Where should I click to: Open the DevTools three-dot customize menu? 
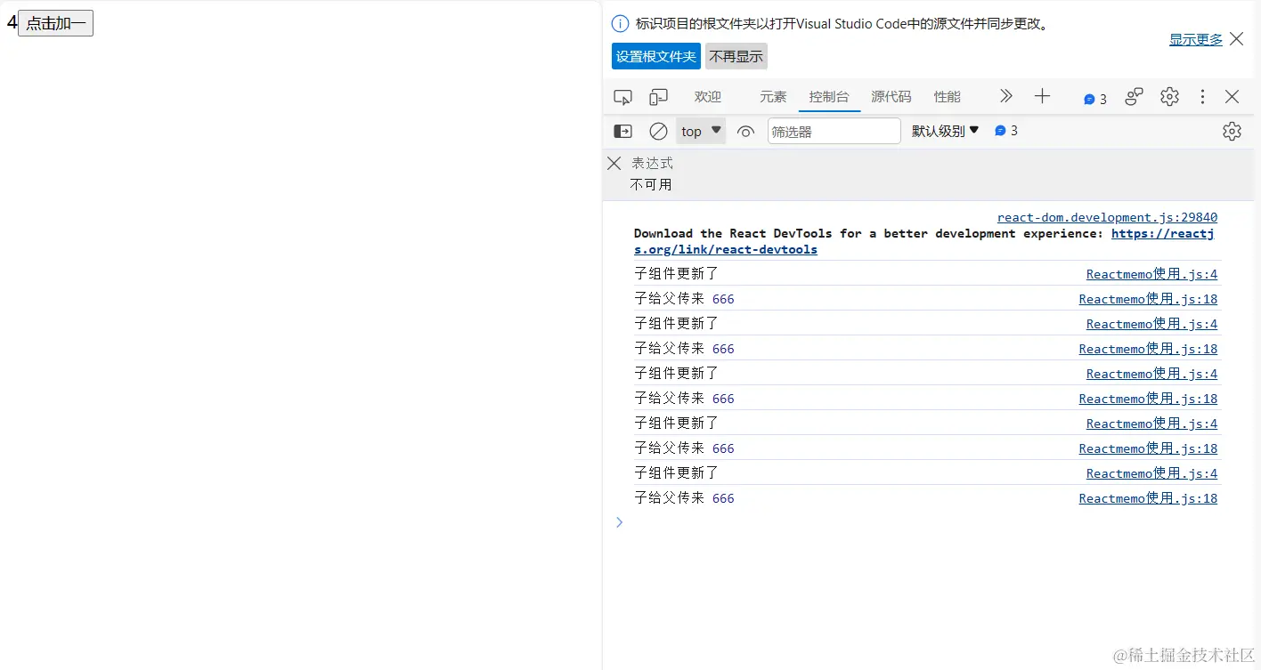pyautogui.click(x=1202, y=97)
